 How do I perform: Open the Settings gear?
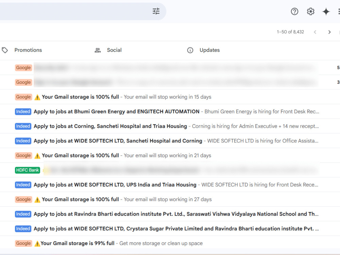[310, 12]
